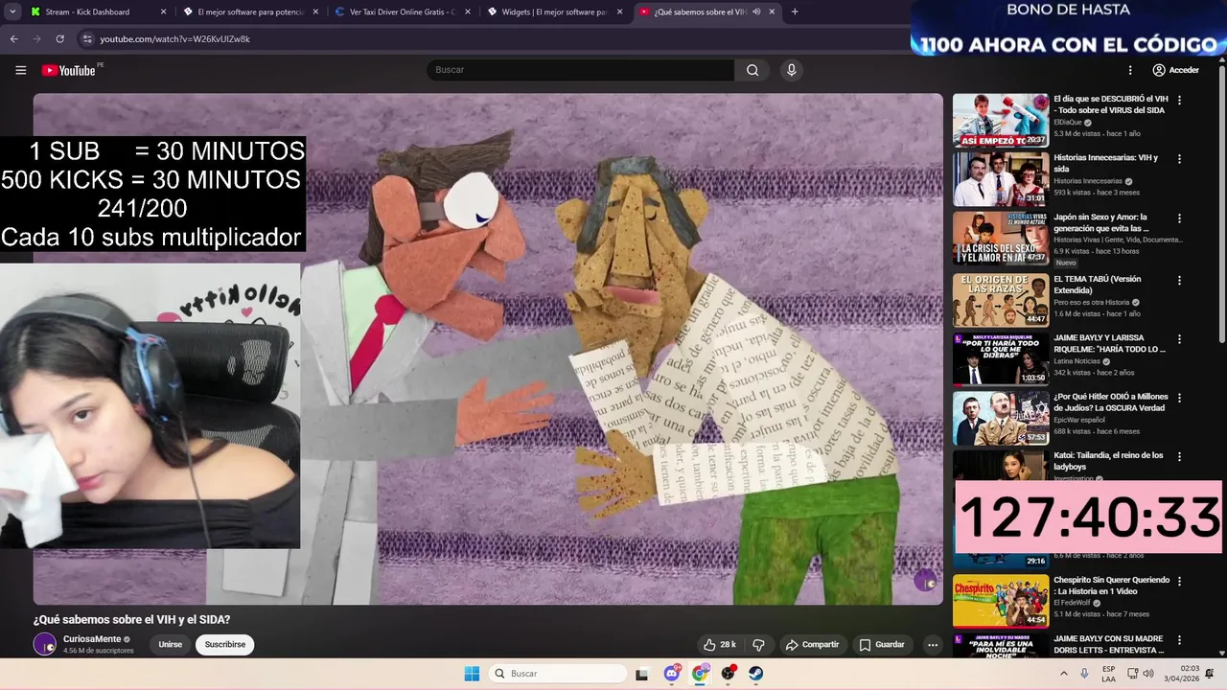
Task: Switch to Ver Taxi Driver Online Gratis tab
Action: 403,11
